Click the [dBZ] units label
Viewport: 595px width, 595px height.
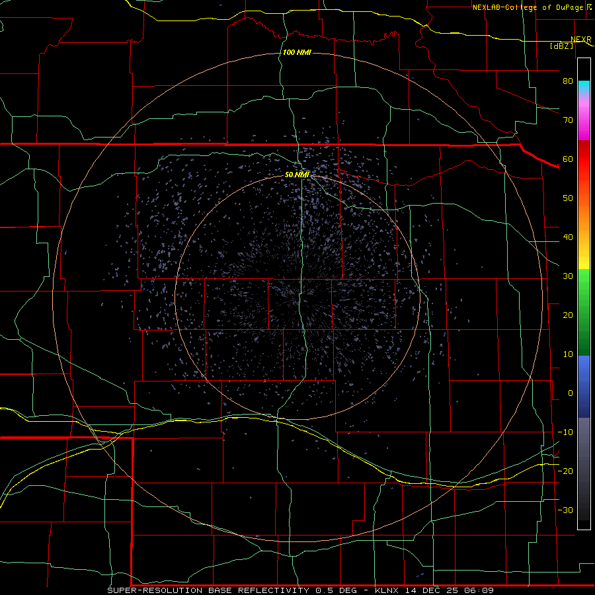click(561, 46)
